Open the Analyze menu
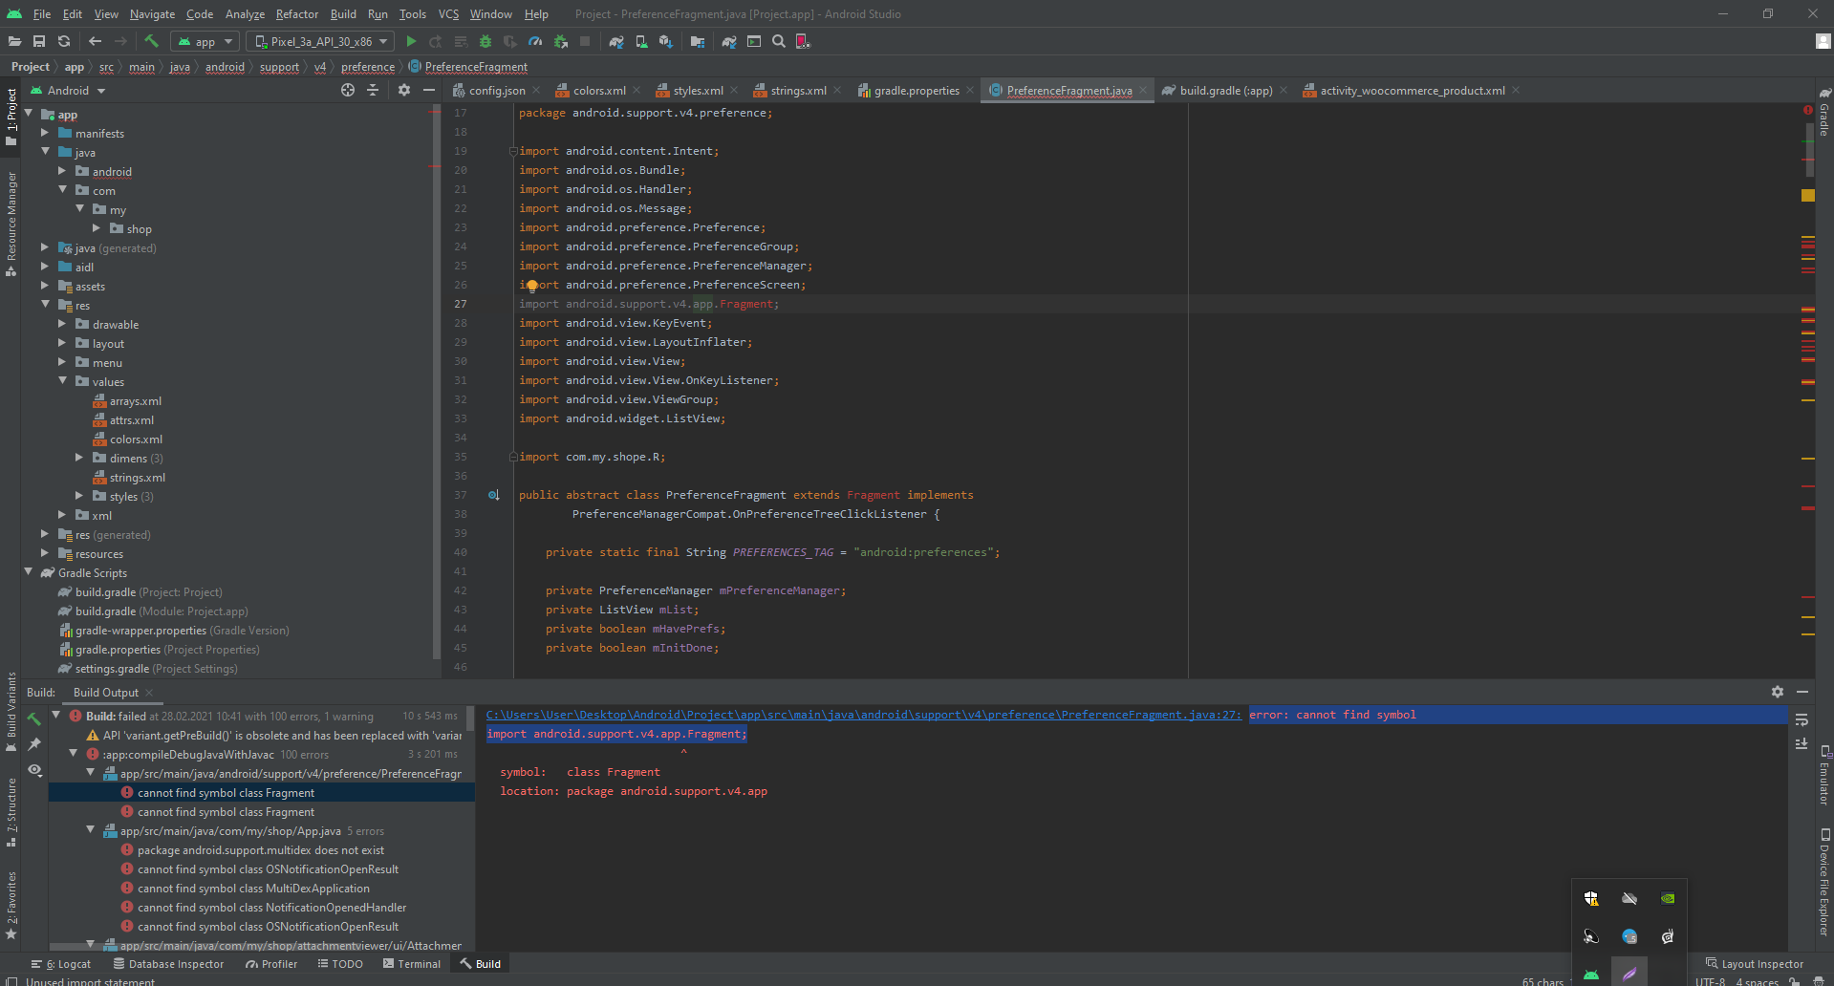 click(x=245, y=14)
